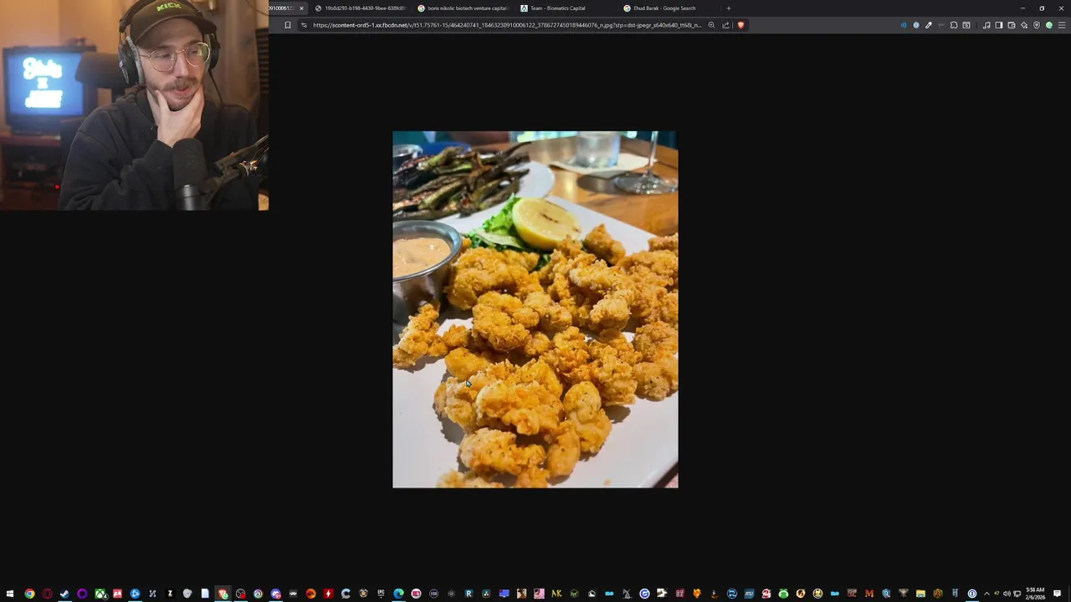Open the Brave Shields lion icon
This screenshot has width=1071, height=602.
click(x=740, y=25)
